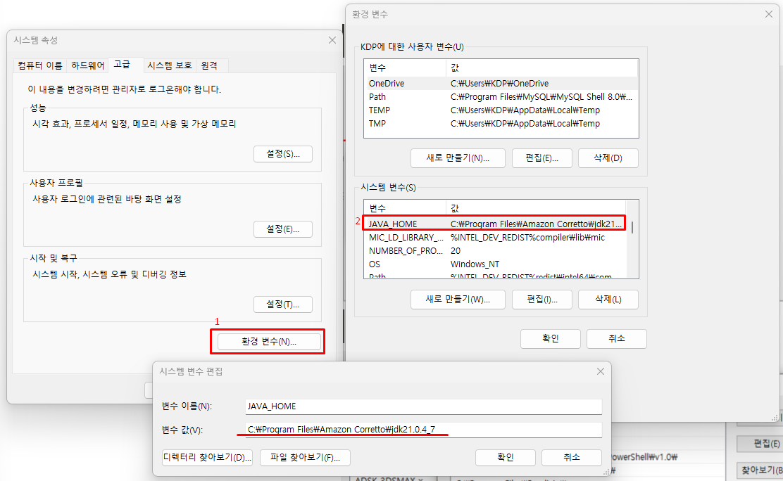This screenshot has width=783, height=481.
Task: Click the 변수 header in system variables
Action: pos(405,209)
